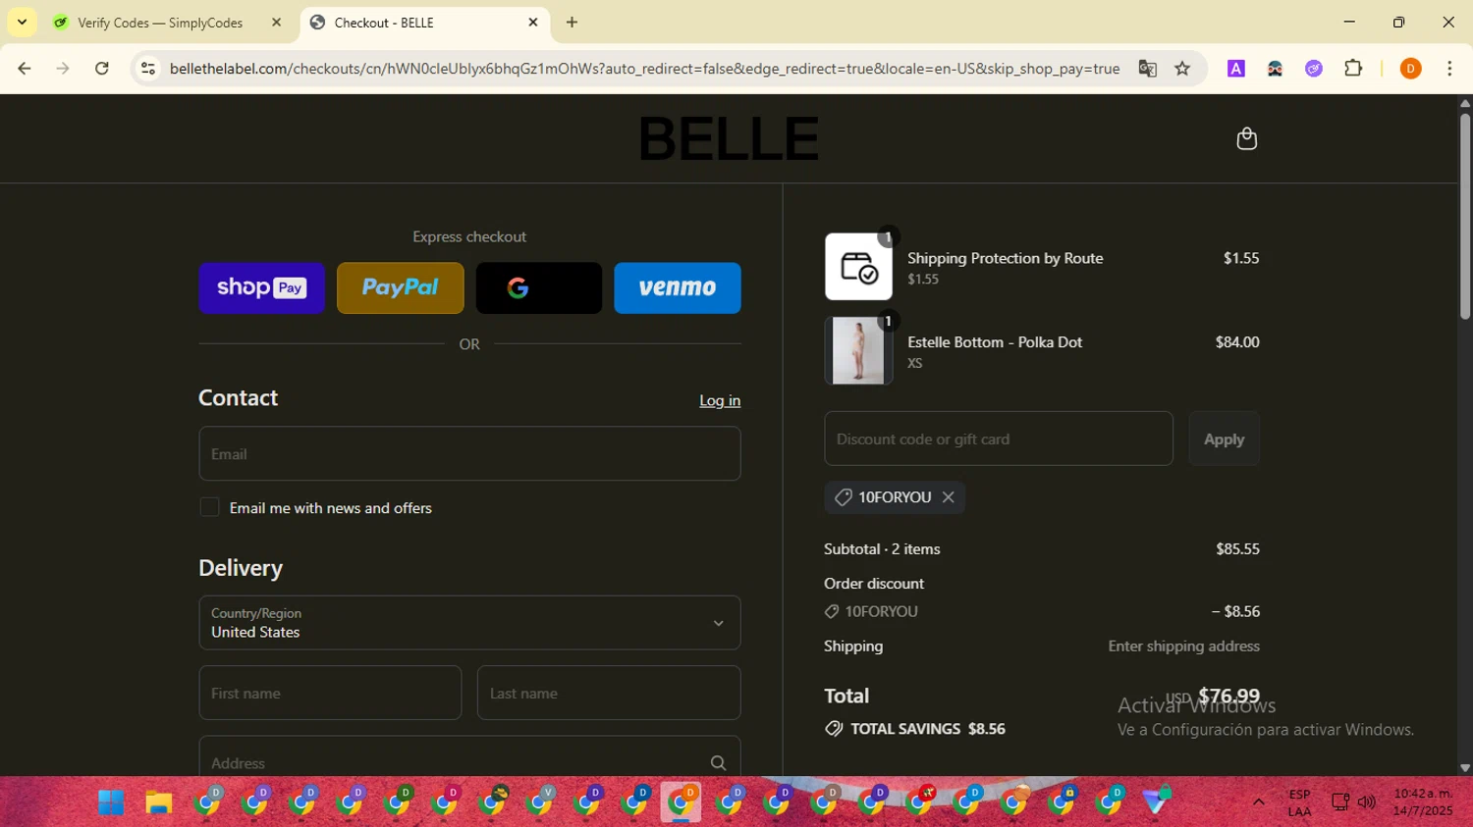Go back to the previous page
The image size is (1473, 827).
click(25, 69)
